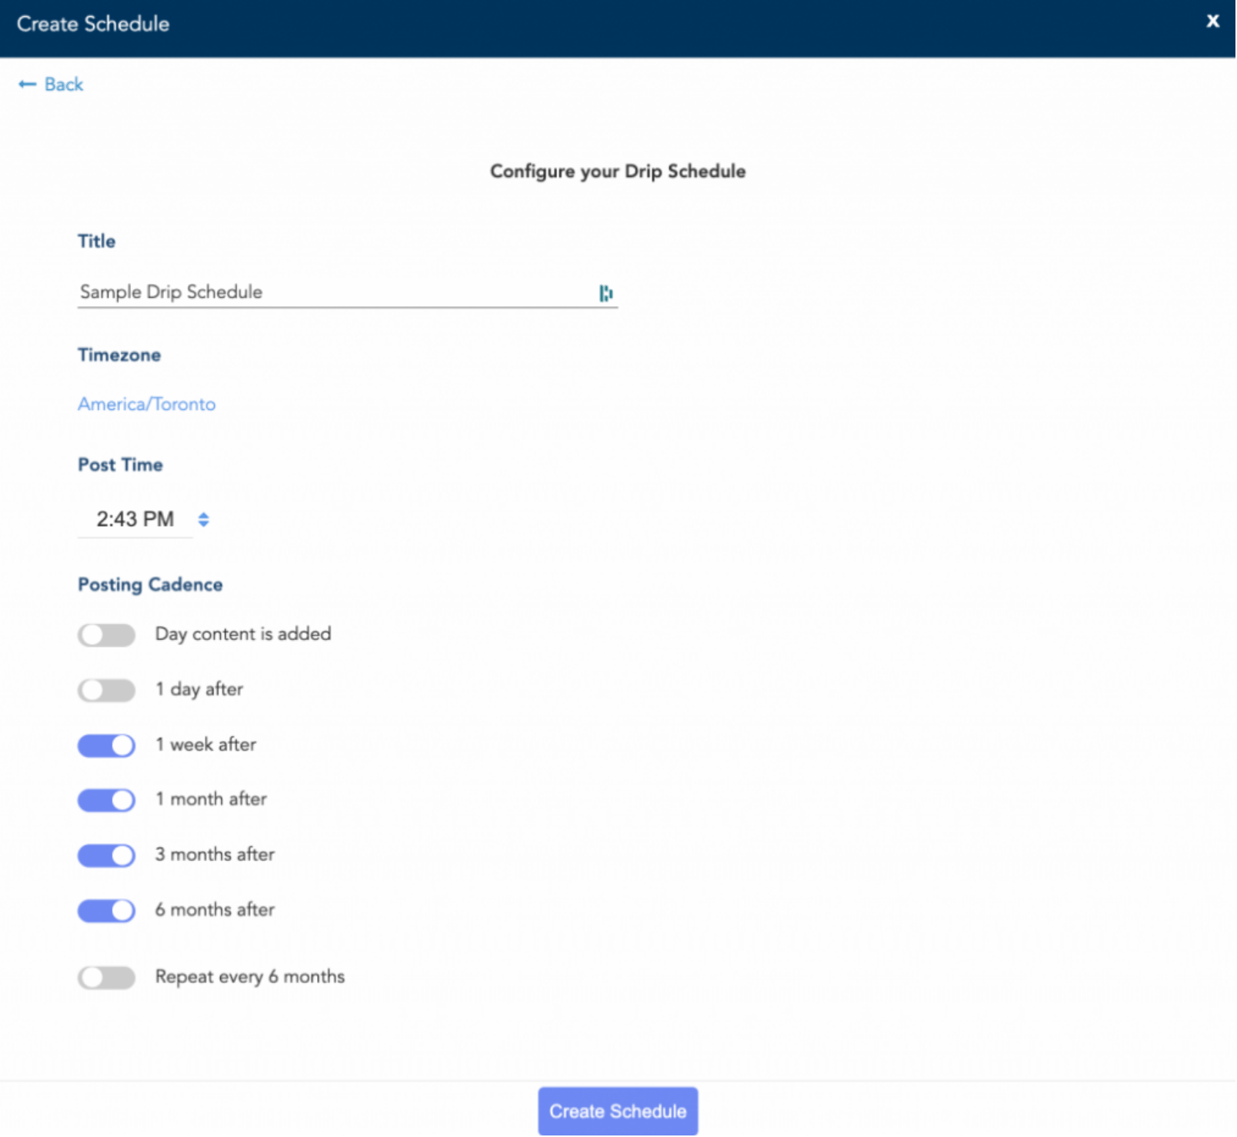
Task: Disable the 6 months after toggle
Action: coord(106,911)
